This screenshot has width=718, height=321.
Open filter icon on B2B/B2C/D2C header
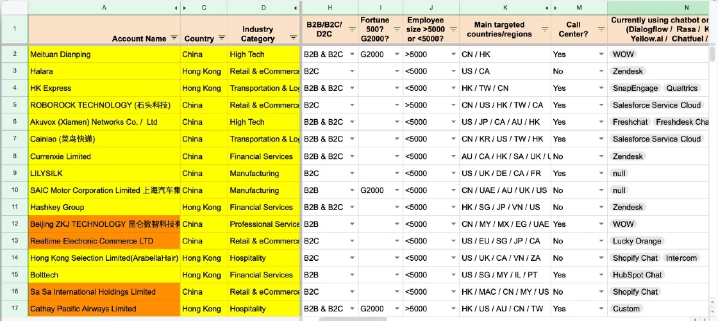point(352,29)
